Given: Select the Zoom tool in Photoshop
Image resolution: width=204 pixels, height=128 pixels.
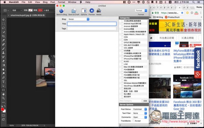Looking at the screenshot, I should tap(3, 98).
